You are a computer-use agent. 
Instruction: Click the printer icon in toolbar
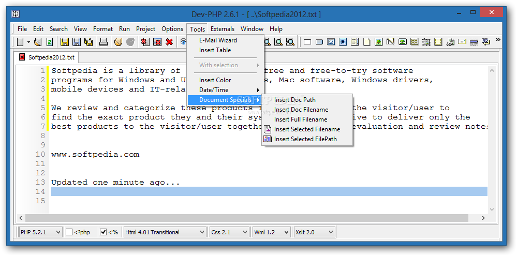coord(104,42)
